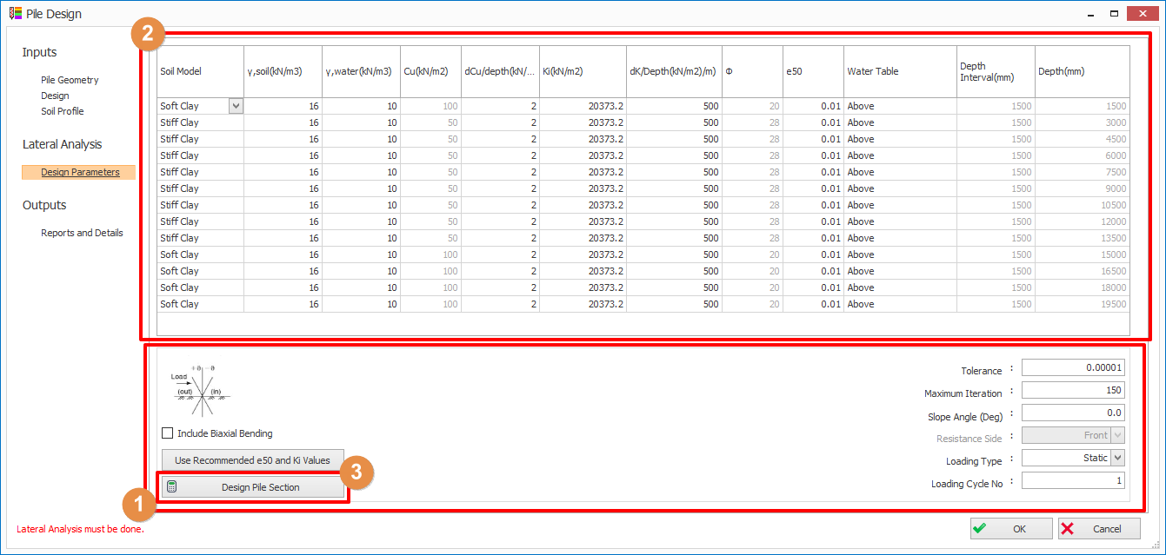Open Pile Geometry in the Inputs section
The height and width of the screenshot is (555, 1166).
(70, 80)
